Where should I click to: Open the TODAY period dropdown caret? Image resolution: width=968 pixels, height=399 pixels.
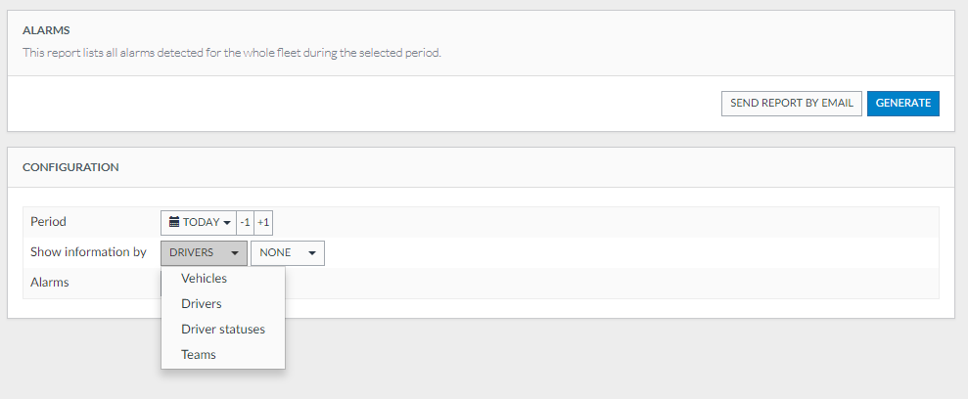[227, 223]
